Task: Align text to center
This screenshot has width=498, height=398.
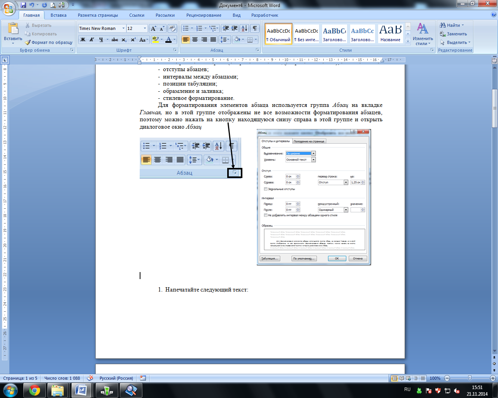Action: point(195,40)
